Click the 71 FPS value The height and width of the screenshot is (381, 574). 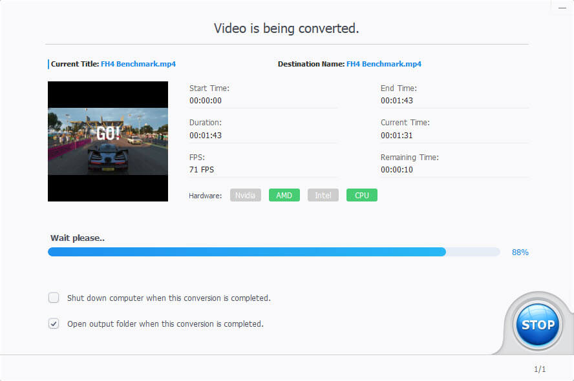pyautogui.click(x=201, y=170)
